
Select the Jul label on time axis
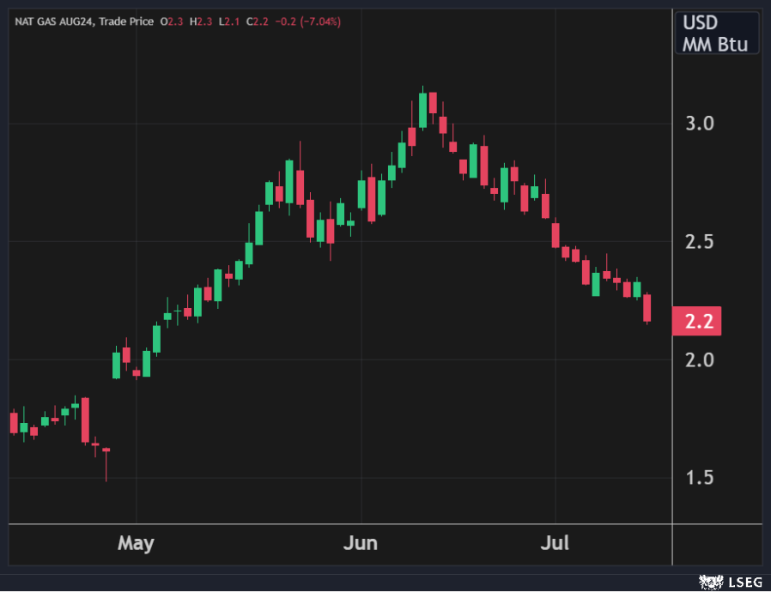(555, 543)
